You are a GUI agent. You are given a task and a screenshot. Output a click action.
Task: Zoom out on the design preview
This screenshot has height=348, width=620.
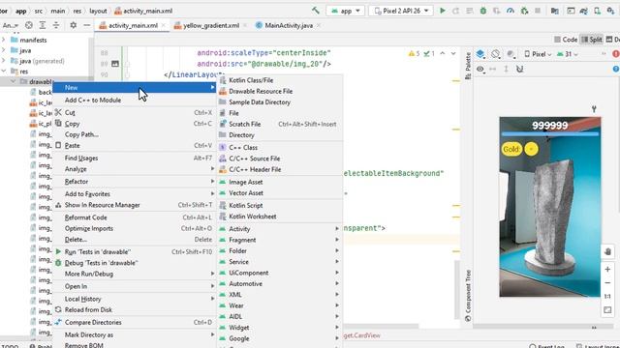tap(607, 283)
